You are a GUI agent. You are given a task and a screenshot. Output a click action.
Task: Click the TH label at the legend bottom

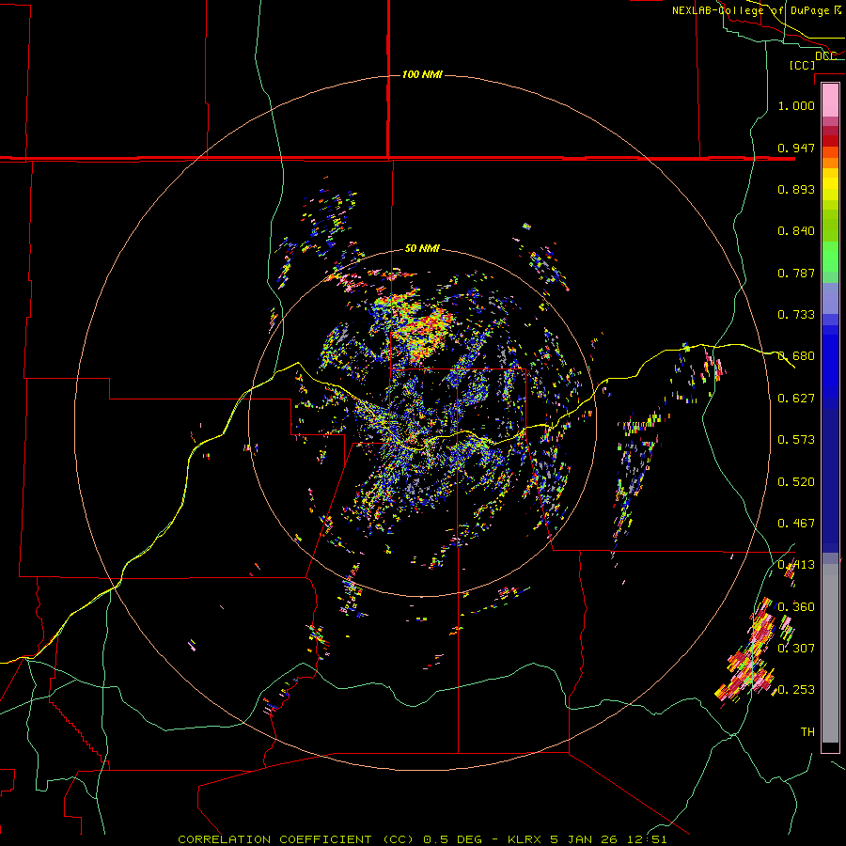(x=807, y=732)
